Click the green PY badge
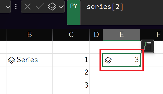163x94 pixels. point(74,13)
